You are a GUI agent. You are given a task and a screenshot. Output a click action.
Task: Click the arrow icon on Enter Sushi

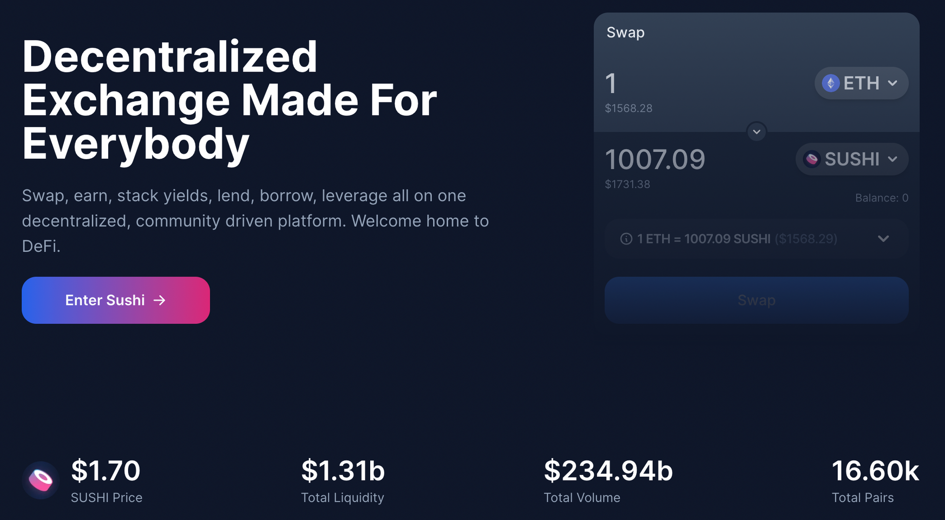159,300
